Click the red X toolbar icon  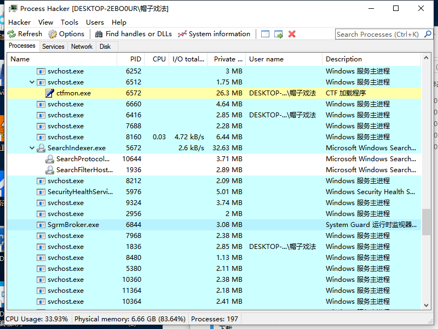coord(292,34)
